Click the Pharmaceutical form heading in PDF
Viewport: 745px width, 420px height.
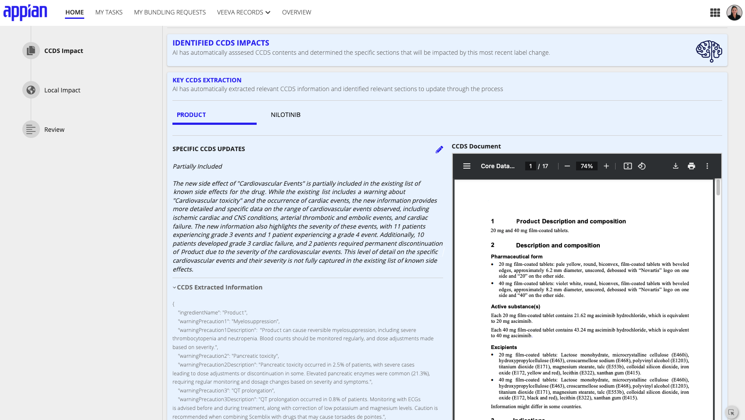(x=516, y=257)
